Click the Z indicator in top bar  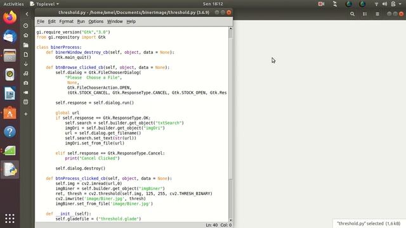click(335, 4)
